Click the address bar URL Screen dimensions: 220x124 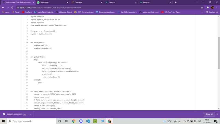click(50, 8)
